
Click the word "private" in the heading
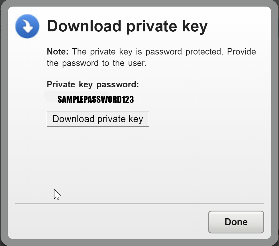tap(152, 27)
